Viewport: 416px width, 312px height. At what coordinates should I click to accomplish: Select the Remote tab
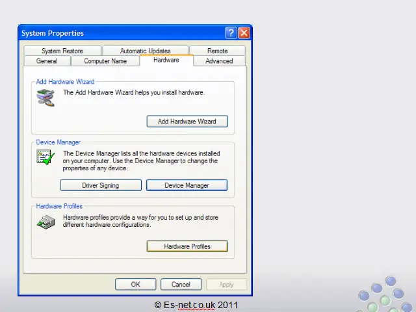click(x=217, y=51)
